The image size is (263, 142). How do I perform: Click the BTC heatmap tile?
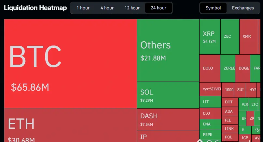coord(70,63)
